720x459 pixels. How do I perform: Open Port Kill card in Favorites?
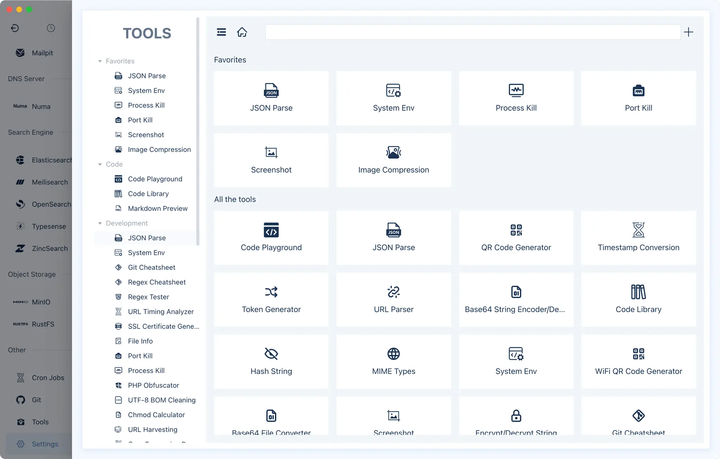click(638, 98)
